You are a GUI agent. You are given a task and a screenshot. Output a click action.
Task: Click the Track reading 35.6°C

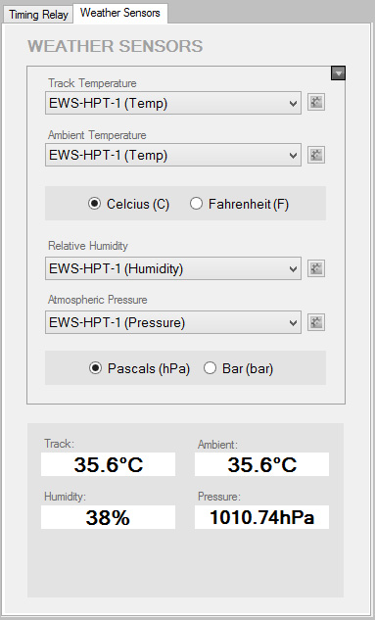tap(109, 464)
